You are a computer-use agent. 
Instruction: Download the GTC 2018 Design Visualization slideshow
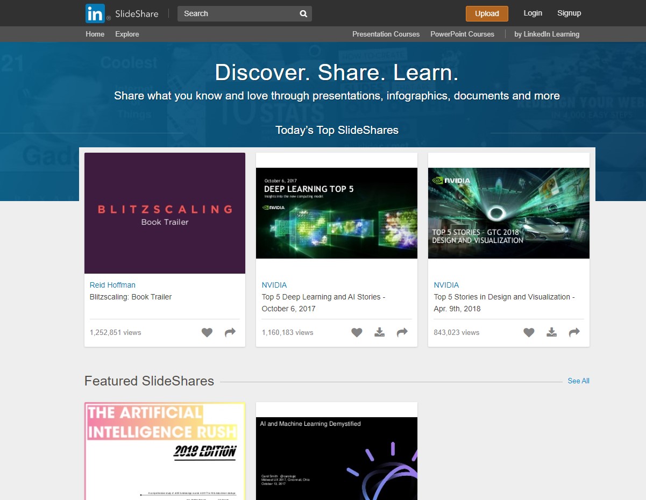click(x=552, y=333)
